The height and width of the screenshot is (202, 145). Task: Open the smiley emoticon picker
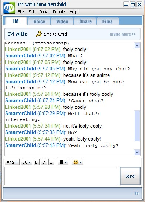pyautogui.click(x=78, y=162)
